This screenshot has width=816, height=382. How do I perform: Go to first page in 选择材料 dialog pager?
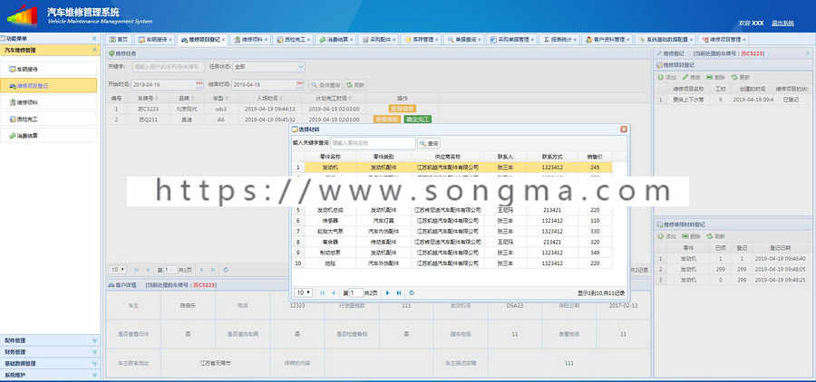pos(322,293)
